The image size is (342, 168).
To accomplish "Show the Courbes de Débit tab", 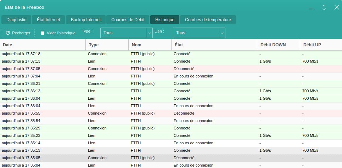I will pyautogui.click(x=128, y=20).
